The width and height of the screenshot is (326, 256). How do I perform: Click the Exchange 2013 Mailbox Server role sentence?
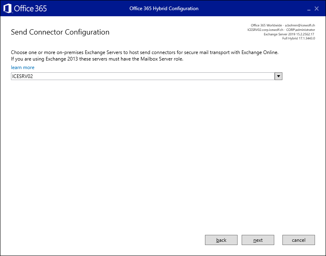(97, 59)
